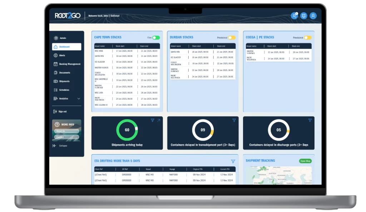The width and height of the screenshot is (366, 212).
Task: Select the 'MSC LYON' vessel row
Action: click(127, 93)
